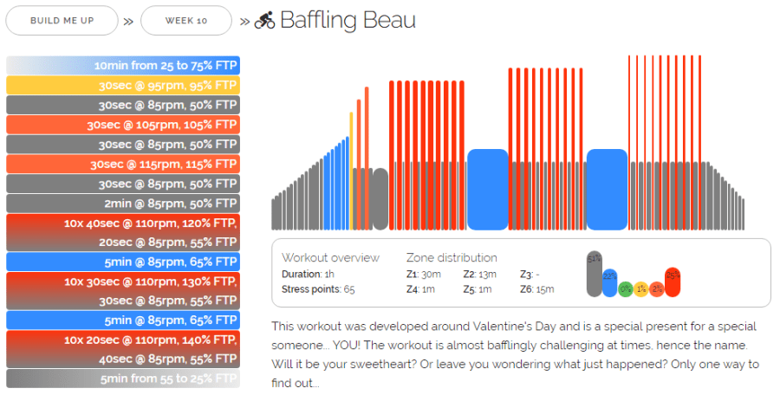780x395 pixels.
Task: Click the gray 51% zone bar
Action: (x=594, y=274)
